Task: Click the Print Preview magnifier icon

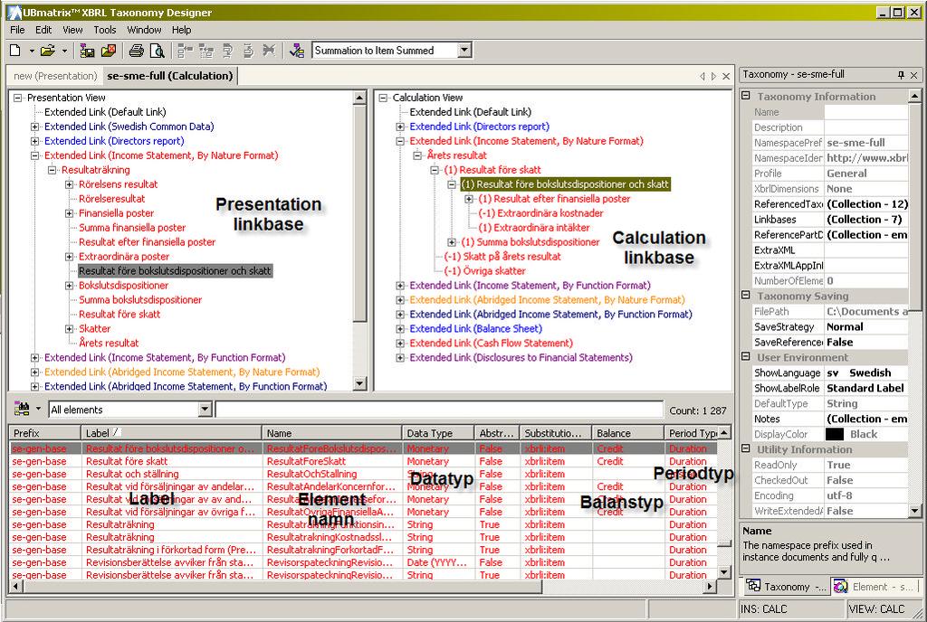Action: tap(158, 51)
